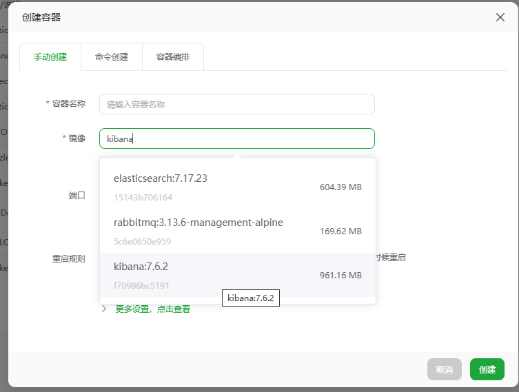The width and height of the screenshot is (519, 392).
Task: Choose rabbitmq:3.13.6-management-alpine image option
Action: click(x=238, y=231)
